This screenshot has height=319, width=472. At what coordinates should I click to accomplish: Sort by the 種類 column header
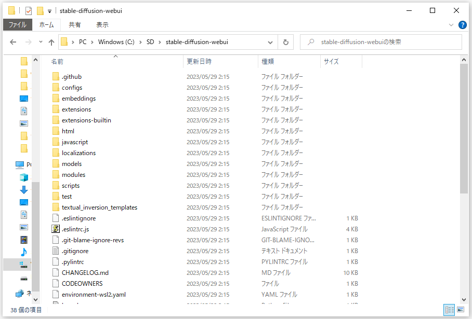268,62
